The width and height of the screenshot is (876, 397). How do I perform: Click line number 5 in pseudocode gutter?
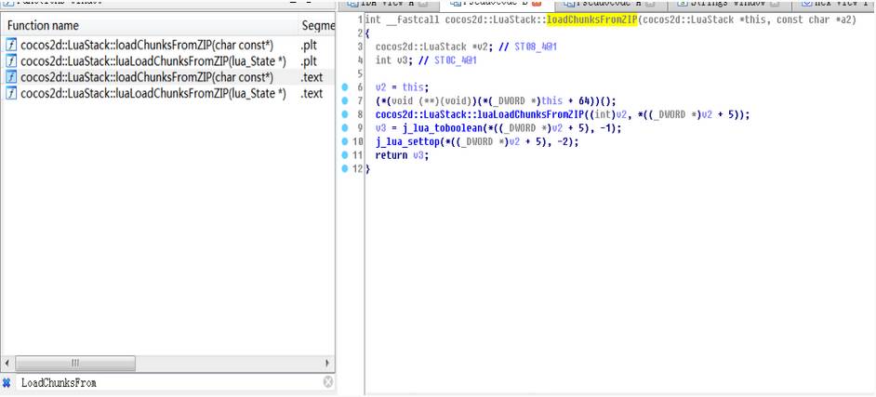click(360, 74)
